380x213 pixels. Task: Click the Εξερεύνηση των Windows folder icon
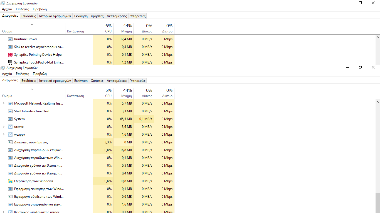pyautogui.click(x=10, y=181)
